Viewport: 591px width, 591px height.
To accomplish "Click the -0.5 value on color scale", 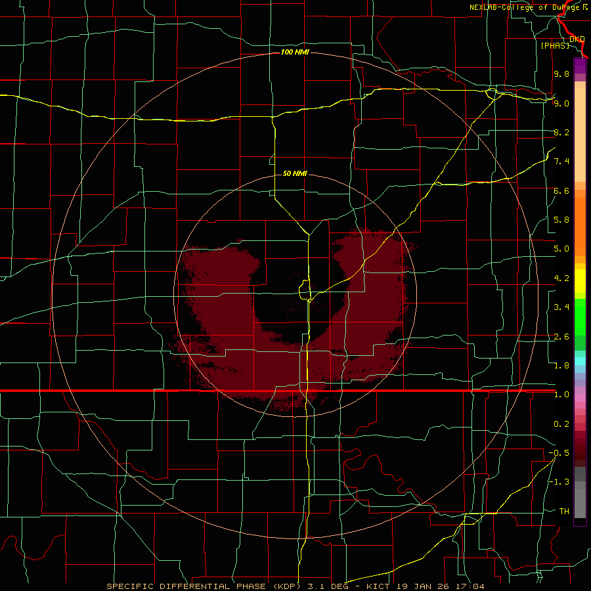I will point(559,453).
